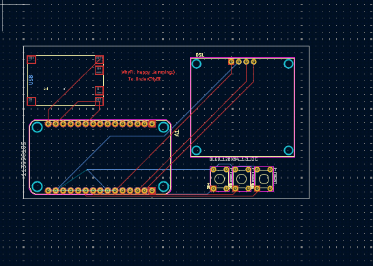Screen dimensions: 373x266
Task: Click the OLED_128X64_1.3_I2C value text
Action: [234, 160]
